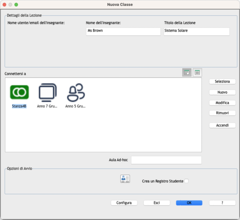Click into the Aula Ad-hoc field
Screen dimensions: 240x220
point(166,160)
